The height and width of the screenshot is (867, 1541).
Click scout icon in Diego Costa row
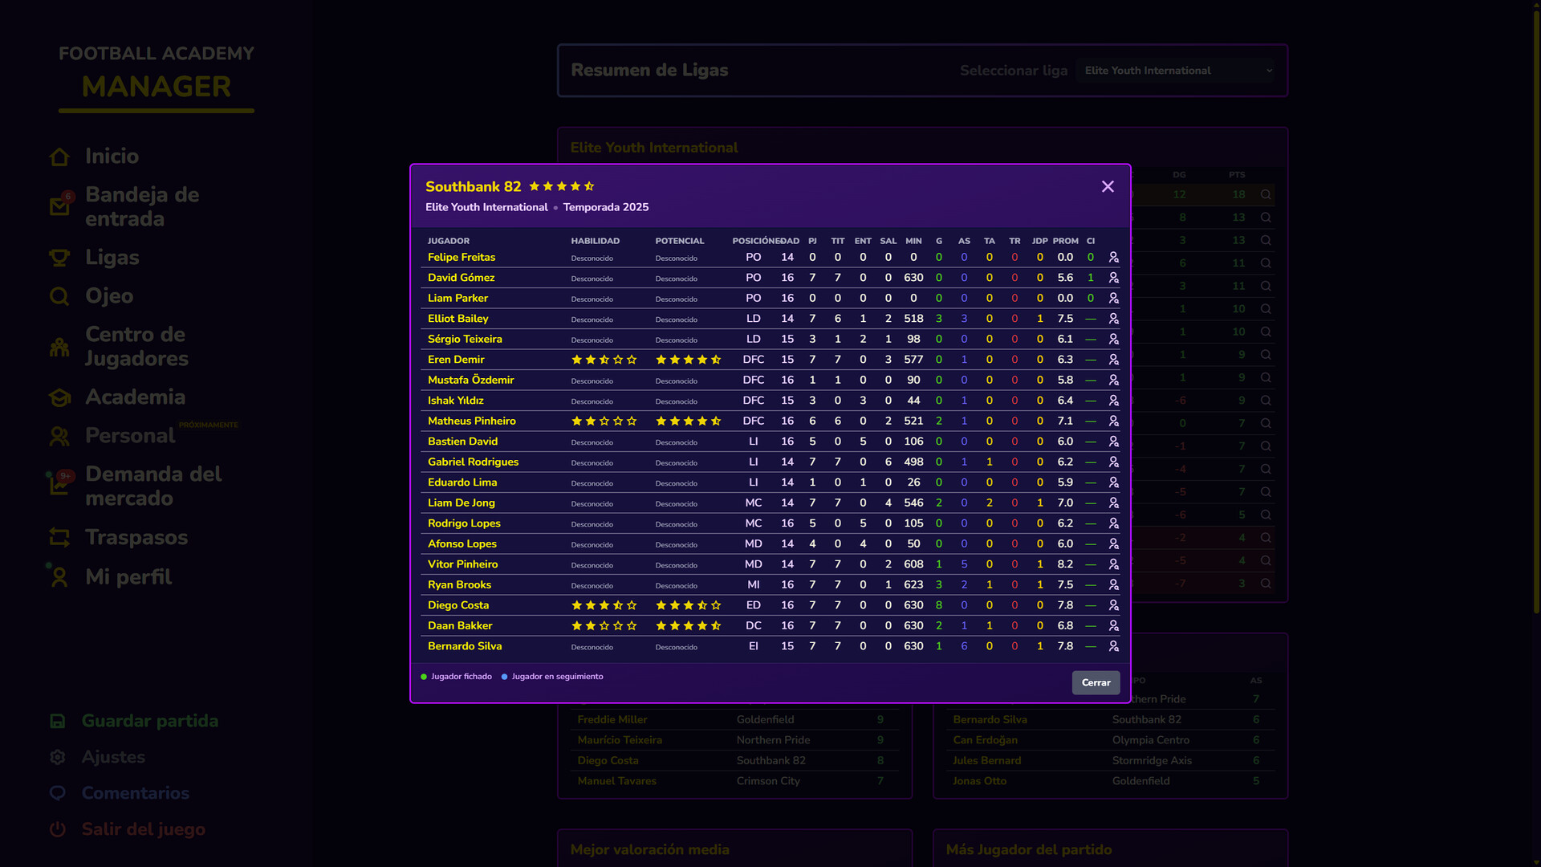(x=1113, y=605)
